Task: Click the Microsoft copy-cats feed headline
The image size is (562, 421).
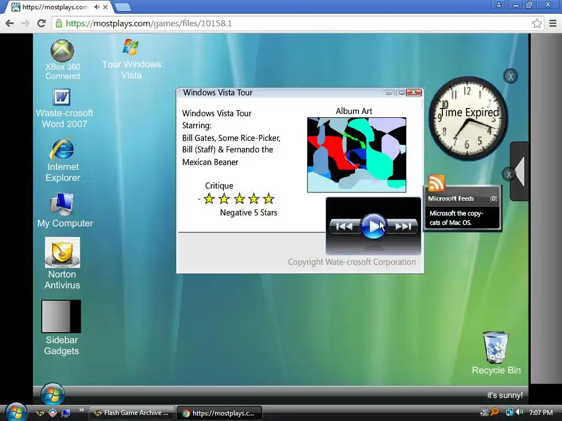Action: (x=456, y=218)
